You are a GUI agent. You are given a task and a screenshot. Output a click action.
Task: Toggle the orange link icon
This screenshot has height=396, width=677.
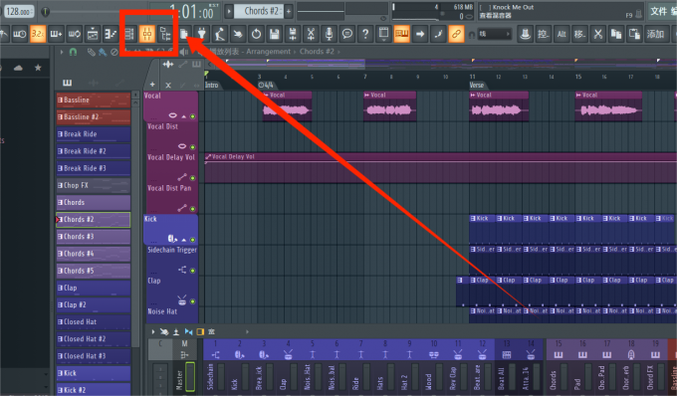(x=456, y=34)
